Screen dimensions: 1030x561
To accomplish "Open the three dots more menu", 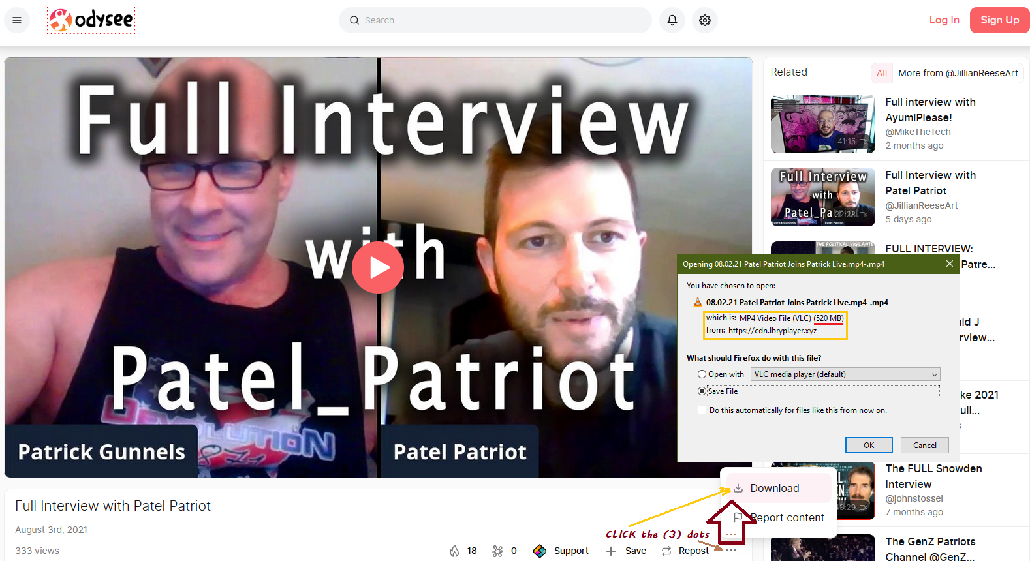I will click(731, 550).
